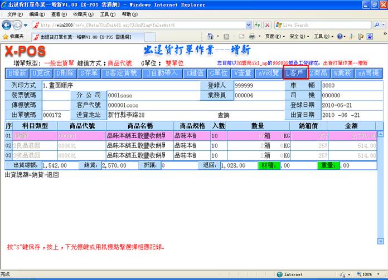Open the 安全(S) dropdown menu

298,36
